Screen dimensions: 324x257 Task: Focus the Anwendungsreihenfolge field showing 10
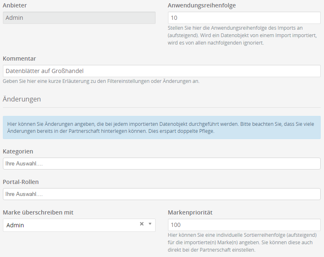244,18
